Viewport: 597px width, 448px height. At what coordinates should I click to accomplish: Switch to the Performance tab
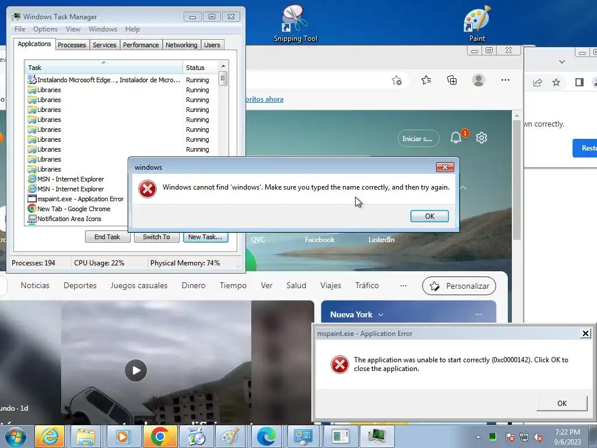pos(141,45)
